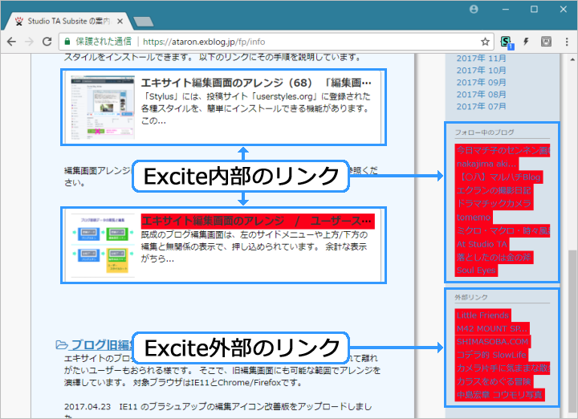Select the Studio TA Subsite tab
578x419 pixels.
[x=68, y=22]
